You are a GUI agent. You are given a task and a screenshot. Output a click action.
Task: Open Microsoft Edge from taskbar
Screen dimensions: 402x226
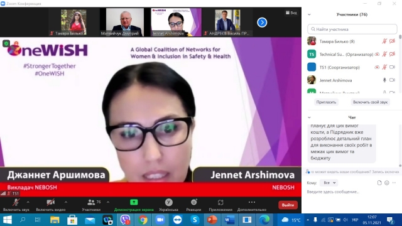(x=264, y=220)
